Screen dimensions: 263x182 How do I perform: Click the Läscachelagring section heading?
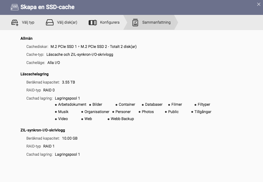tap(35, 74)
